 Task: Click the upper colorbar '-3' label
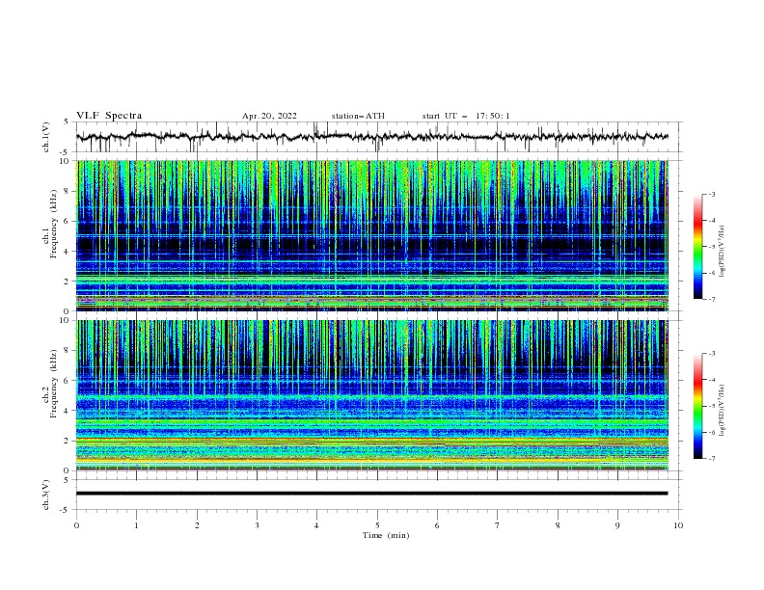[x=711, y=194]
